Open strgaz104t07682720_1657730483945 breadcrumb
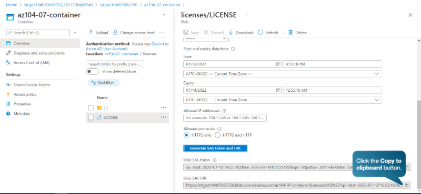This screenshot has width=421, height=194. [x=58, y=5]
